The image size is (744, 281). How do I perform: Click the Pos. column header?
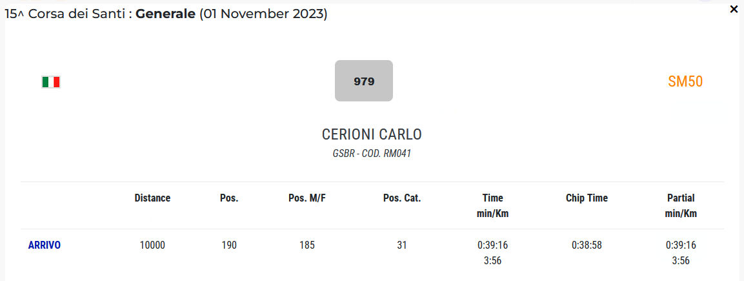(x=229, y=198)
